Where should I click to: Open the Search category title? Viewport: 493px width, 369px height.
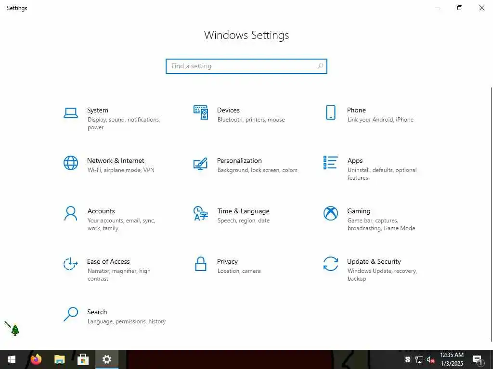[97, 312]
